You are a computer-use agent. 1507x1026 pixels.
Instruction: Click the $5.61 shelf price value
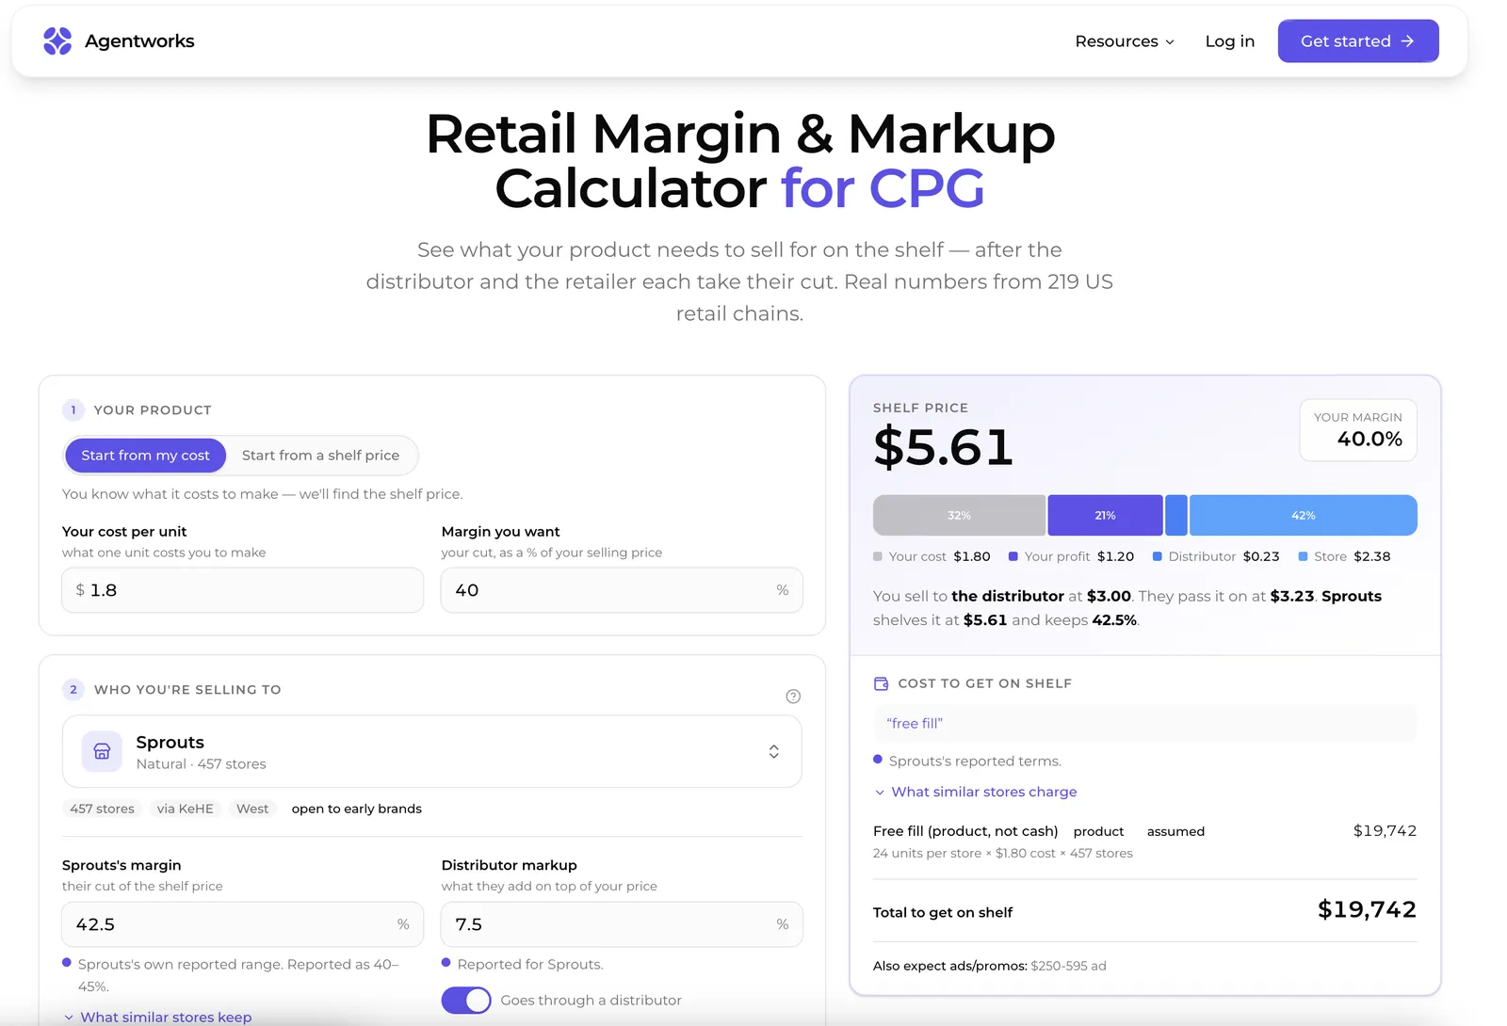click(x=944, y=447)
